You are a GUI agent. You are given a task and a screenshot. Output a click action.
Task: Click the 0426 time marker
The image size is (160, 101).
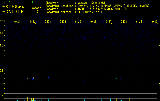pos(93,22)
